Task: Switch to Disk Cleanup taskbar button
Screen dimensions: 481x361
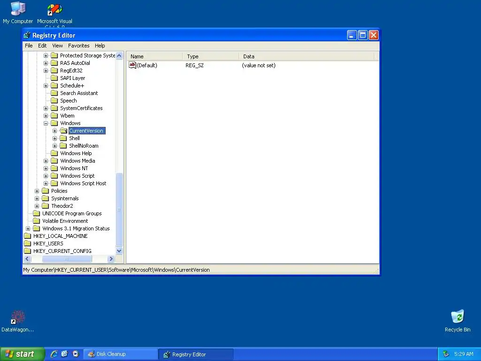Action: tap(120, 354)
